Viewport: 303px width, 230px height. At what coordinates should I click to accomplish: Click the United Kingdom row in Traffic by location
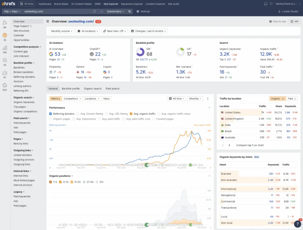[x=234, y=118]
